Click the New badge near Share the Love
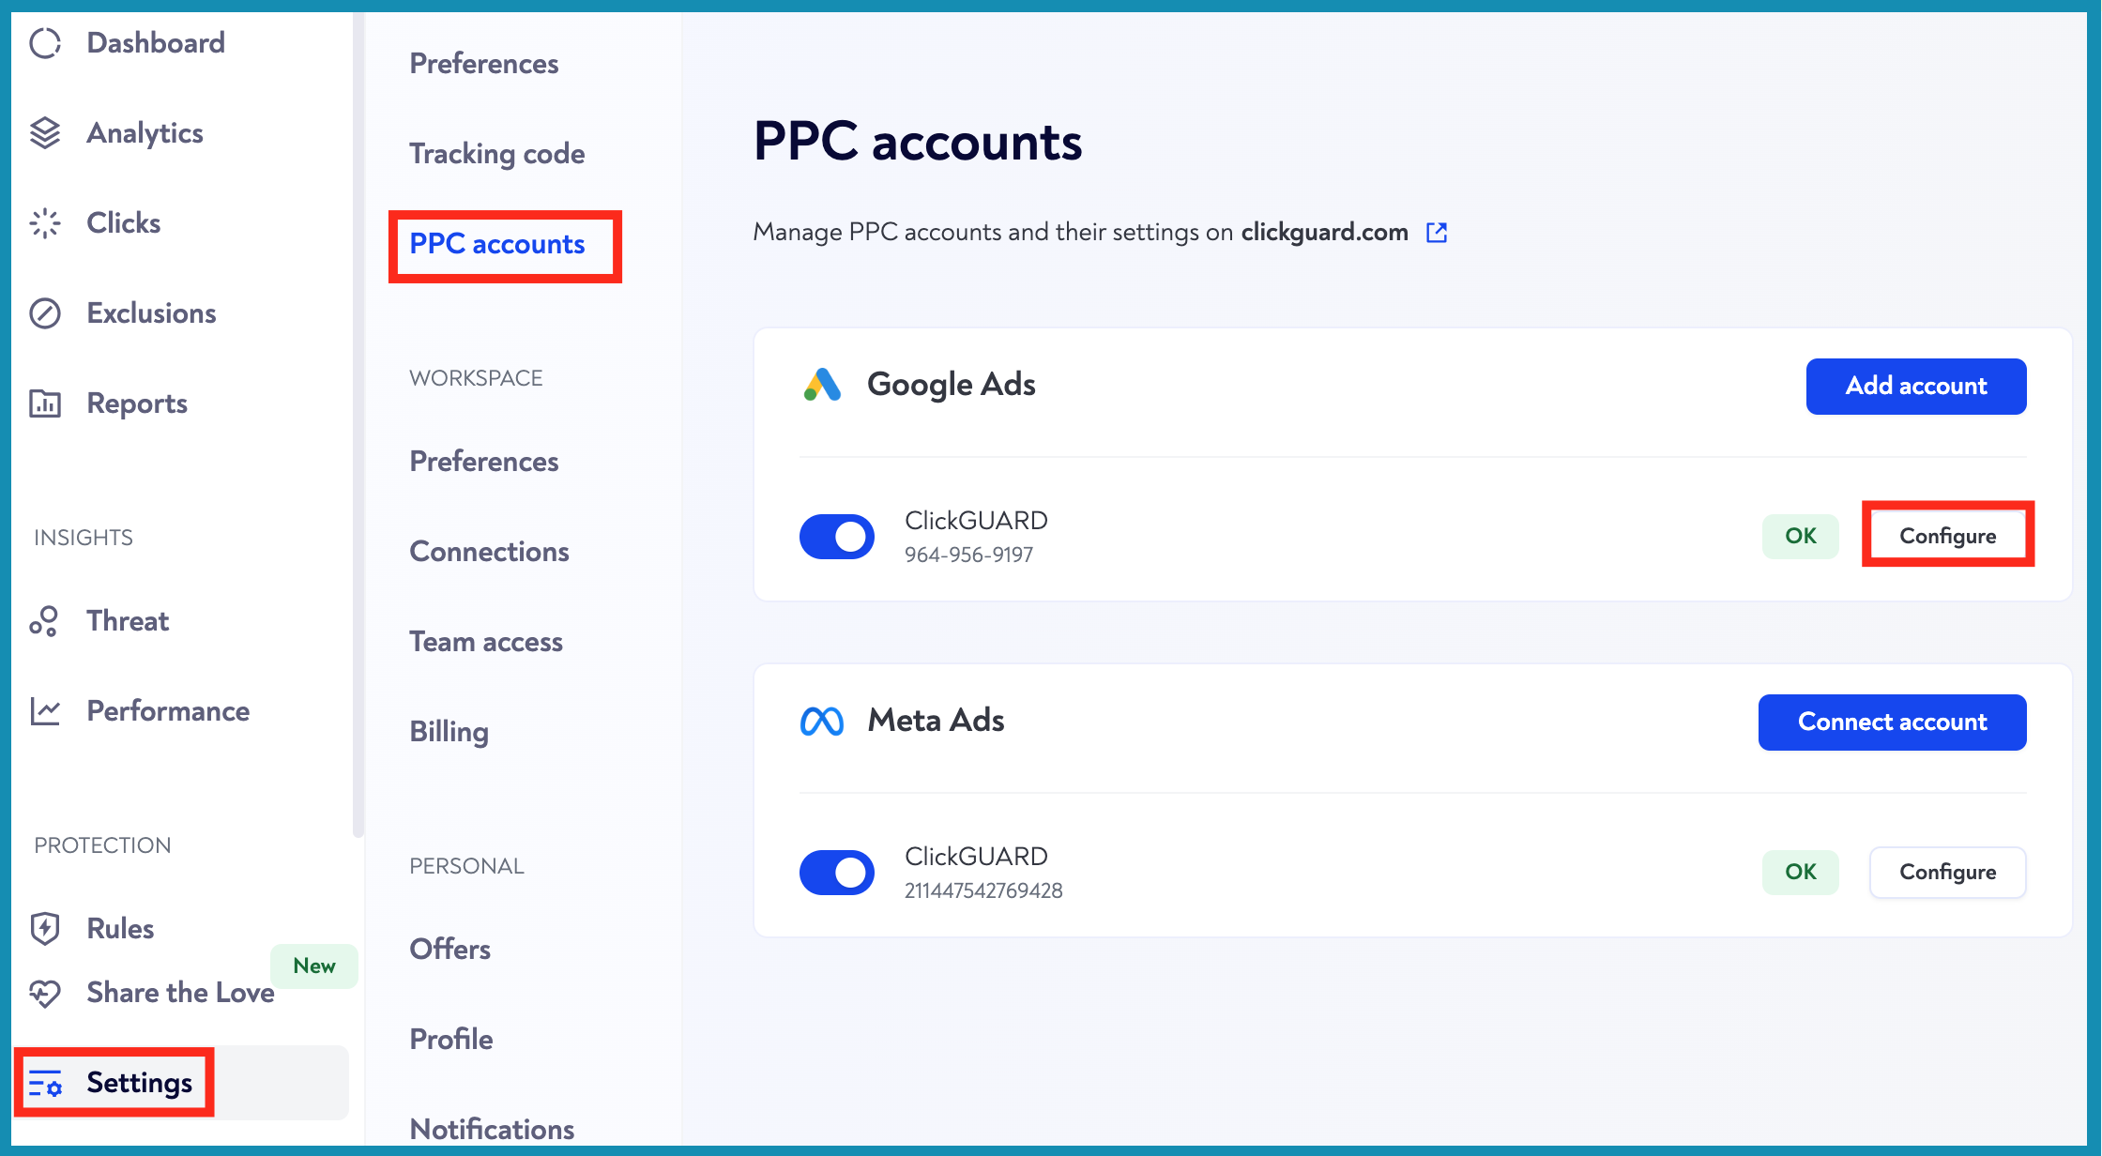 [x=314, y=966]
